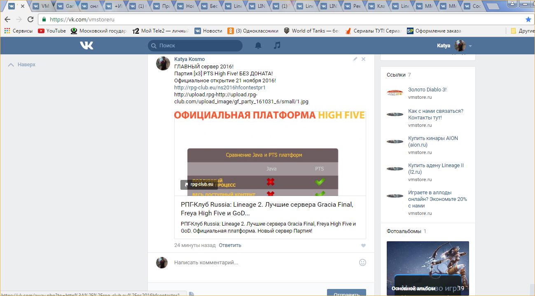This screenshot has height=296, width=535.
Task: Follow the rpg-club.eu/ns2016hfcontestpr1 link
Action: pyautogui.click(x=220, y=88)
